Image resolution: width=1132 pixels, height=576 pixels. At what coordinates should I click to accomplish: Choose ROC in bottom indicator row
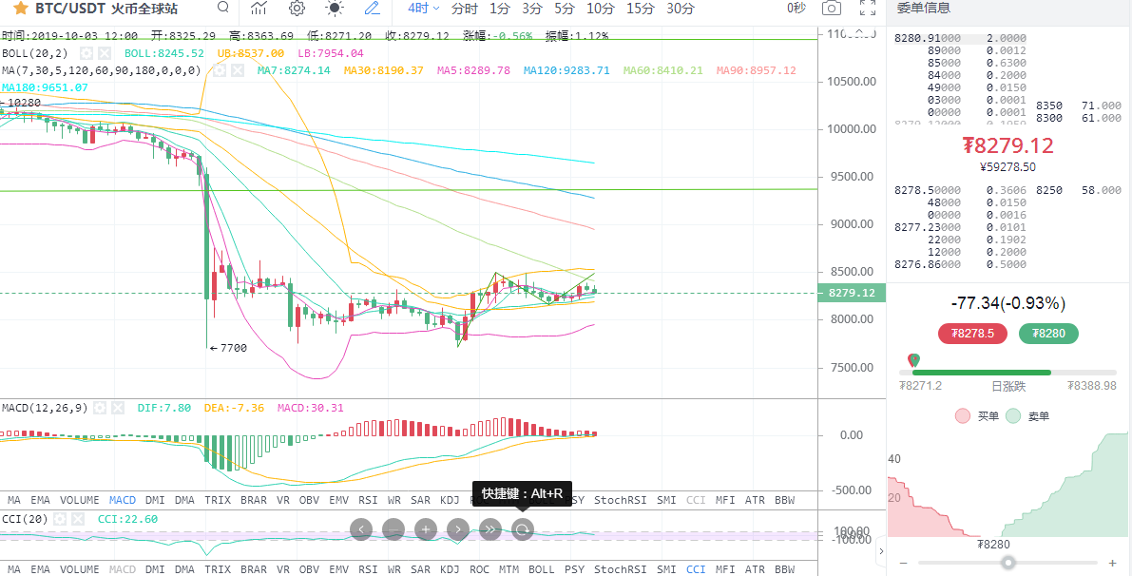coord(479,569)
